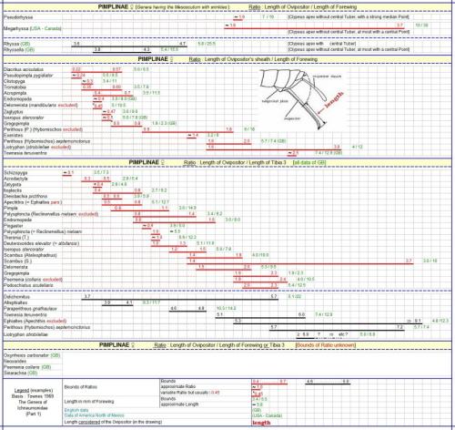This screenshot has width=455, height=430.
Task: Select the Theronia (T.) row label
Action: click(16, 238)
